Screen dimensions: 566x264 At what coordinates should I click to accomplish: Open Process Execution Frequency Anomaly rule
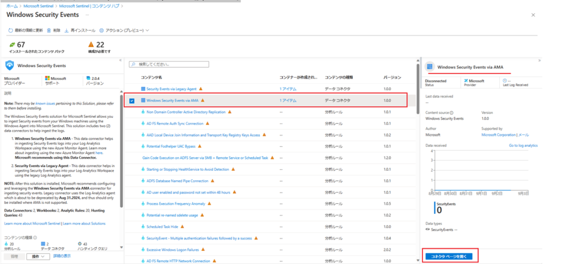(176, 203)
